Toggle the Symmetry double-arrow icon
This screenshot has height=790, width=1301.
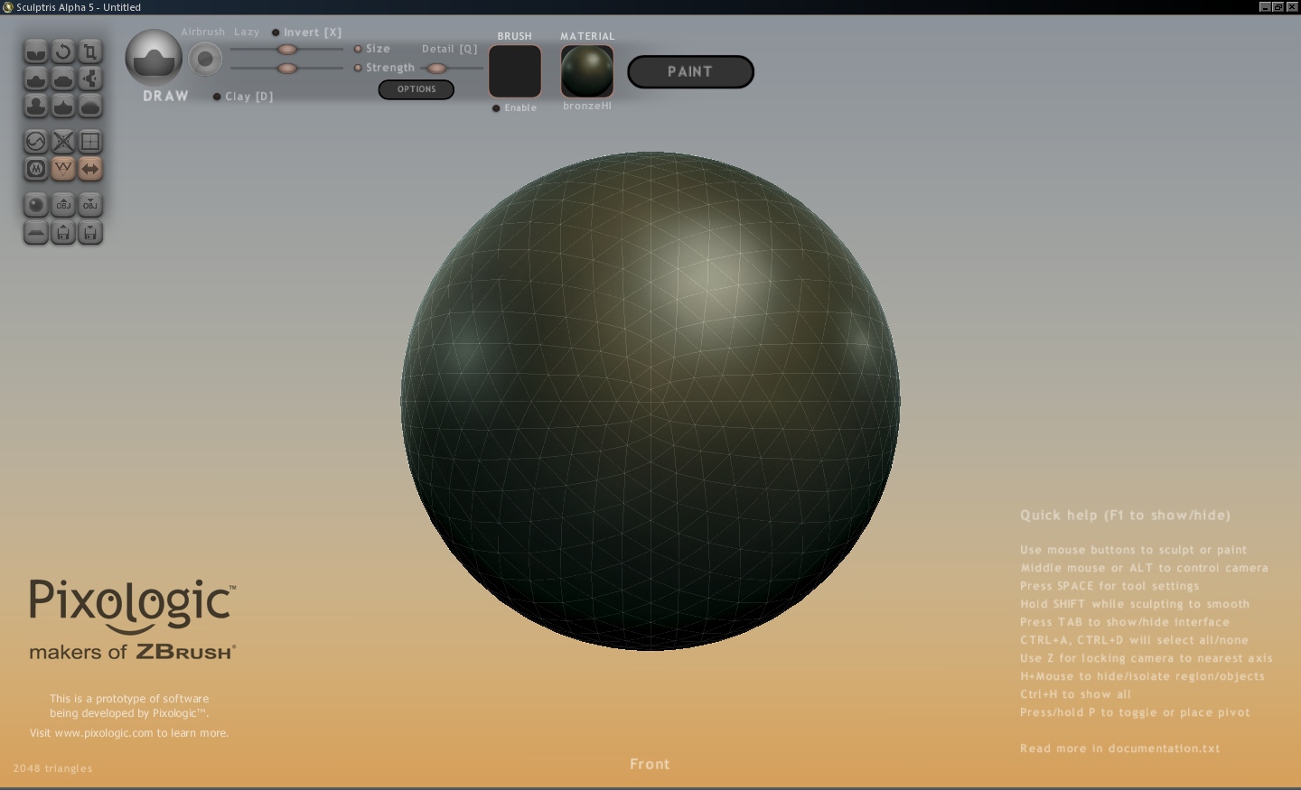[x=89, y=169]
